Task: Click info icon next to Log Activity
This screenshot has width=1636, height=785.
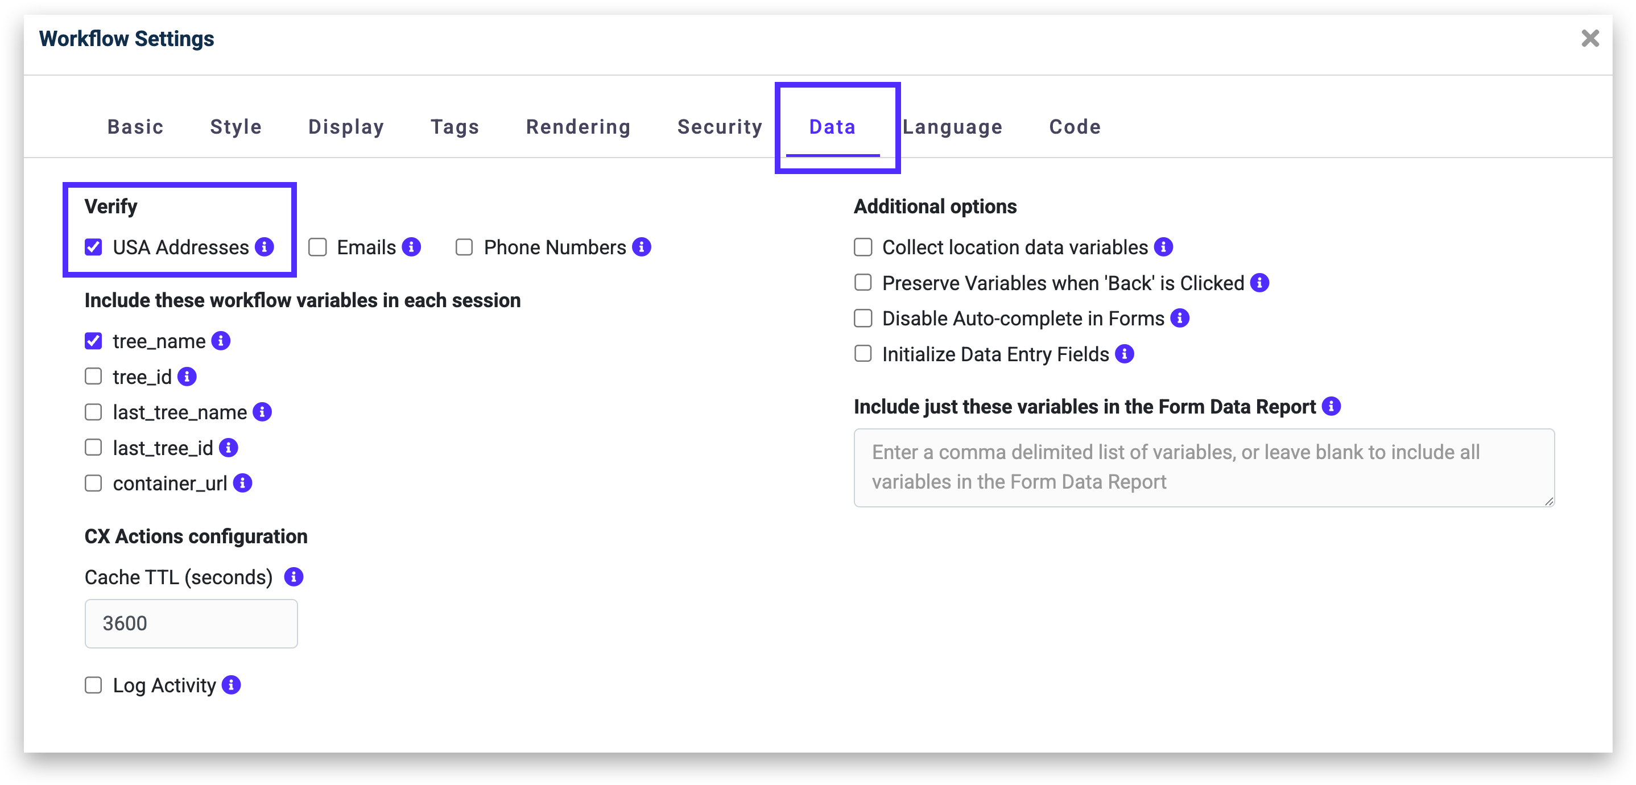Action: pos(231,685)
